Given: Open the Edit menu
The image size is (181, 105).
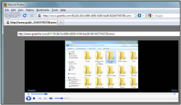Looking at the screenshot, I should coord(13,10).
